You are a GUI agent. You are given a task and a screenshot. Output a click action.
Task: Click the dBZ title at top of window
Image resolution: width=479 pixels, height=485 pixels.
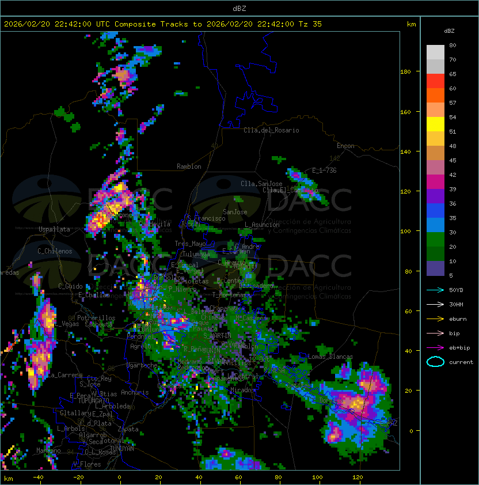[x=239, y=8]
